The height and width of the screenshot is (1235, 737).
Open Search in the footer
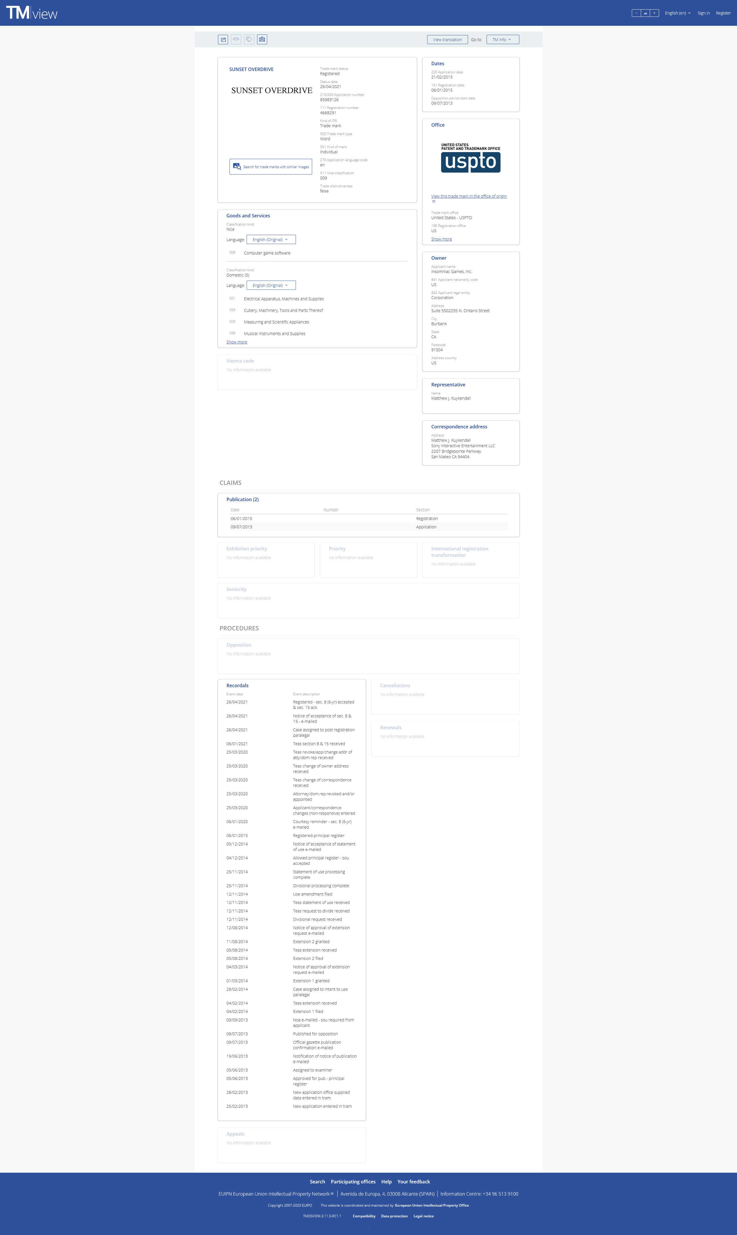point(317,1181)
